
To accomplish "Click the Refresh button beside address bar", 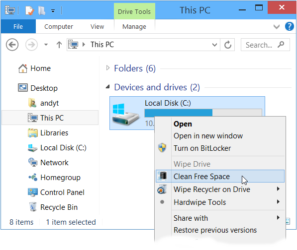I will tap(228, 45).
